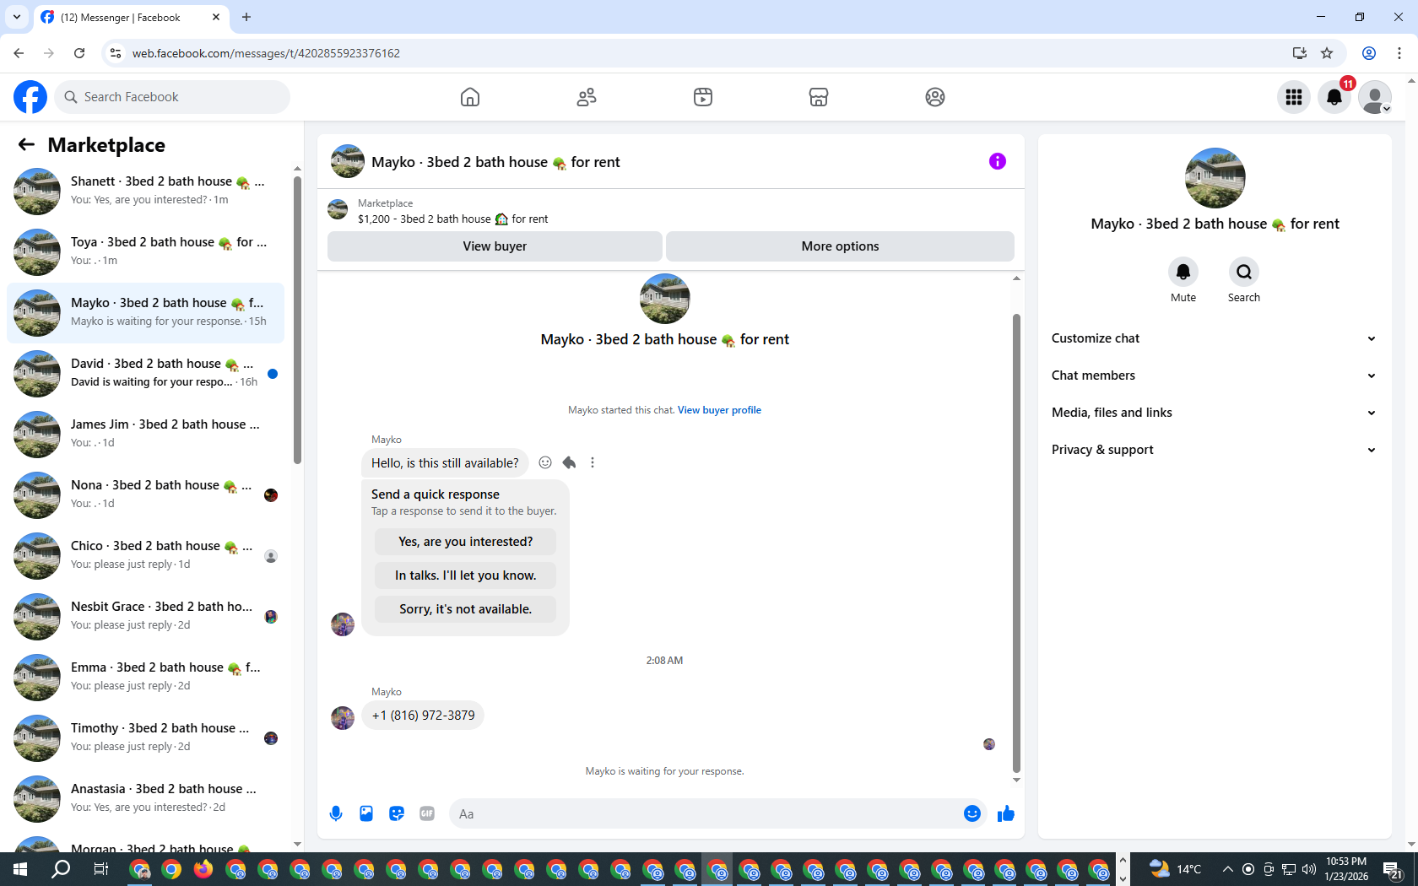Image resolution: width=1418 pixels, height=886 pixels.
Task: Open more options for Mayko's first message
Action: [593, 462]
